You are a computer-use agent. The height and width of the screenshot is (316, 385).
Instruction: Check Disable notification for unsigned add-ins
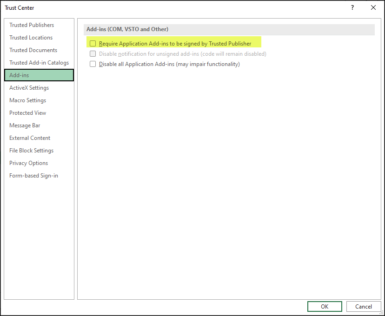[x=93, y=54]
